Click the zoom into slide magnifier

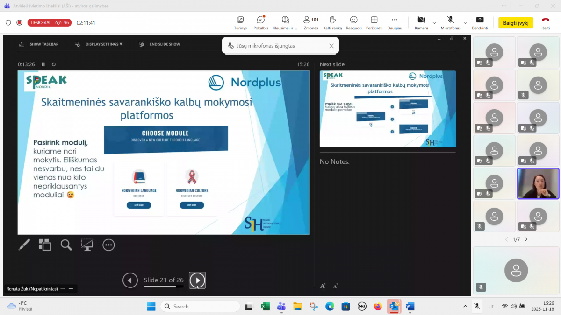click(66, 245)
